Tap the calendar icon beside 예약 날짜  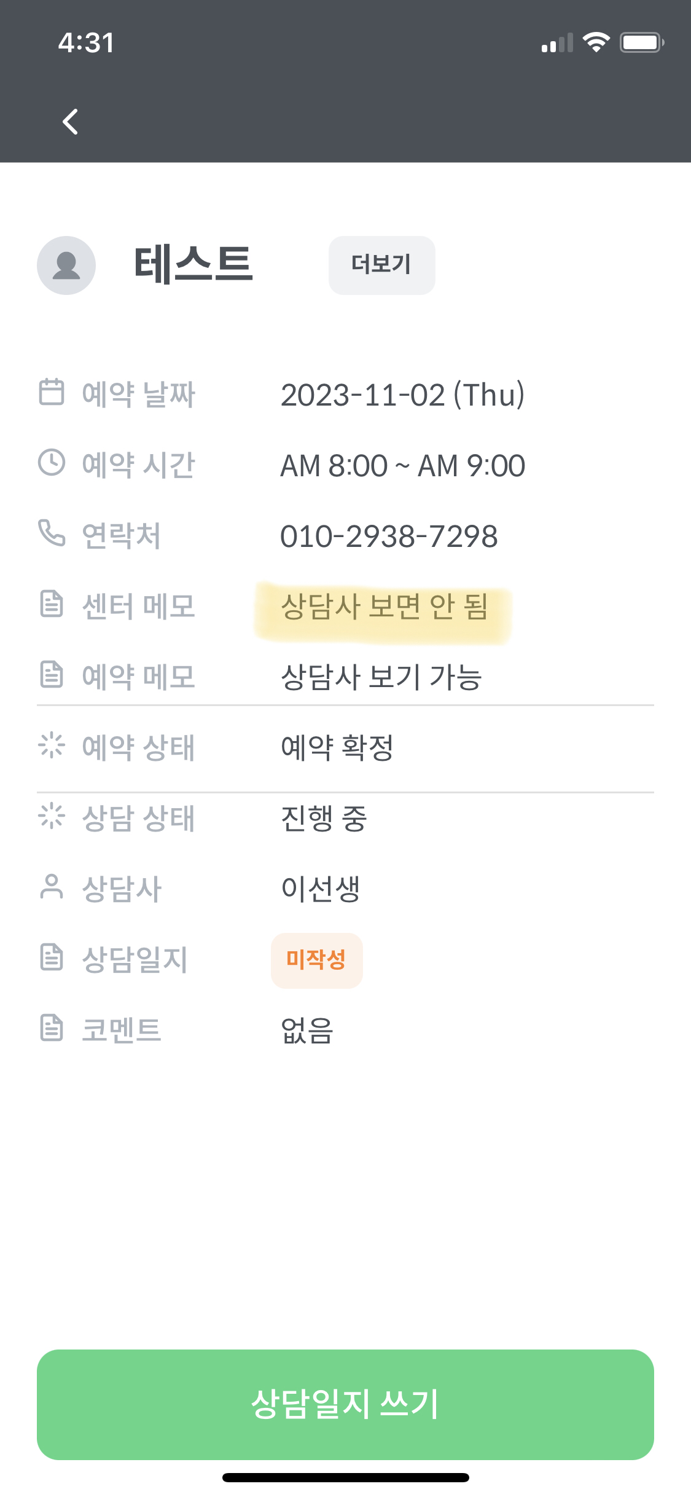[x=52, y=392]
